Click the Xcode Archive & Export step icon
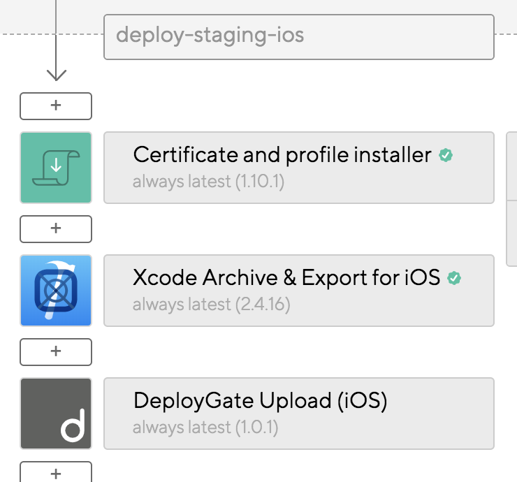The image size is (517, 482). point(56,291)
